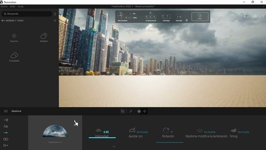This screenshot has height=150, width=266.
Task: Select the Encapotado overcast sky preset
Action: (x=14, y=57)
